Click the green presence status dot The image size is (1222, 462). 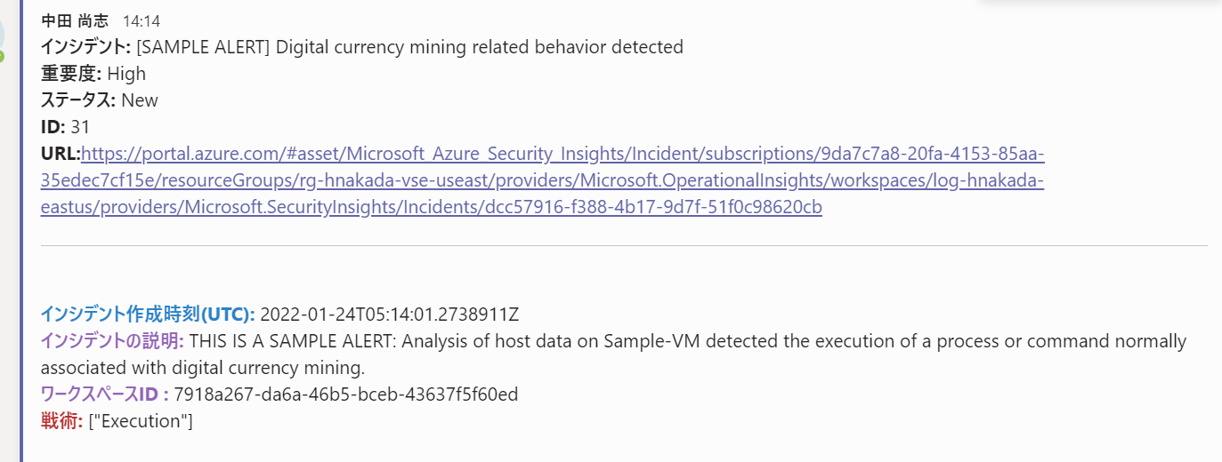point(2,56)
